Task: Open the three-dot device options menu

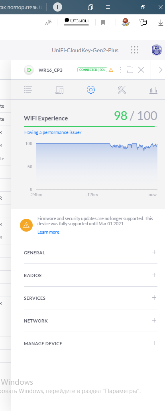Action: [x=120, y=70]
